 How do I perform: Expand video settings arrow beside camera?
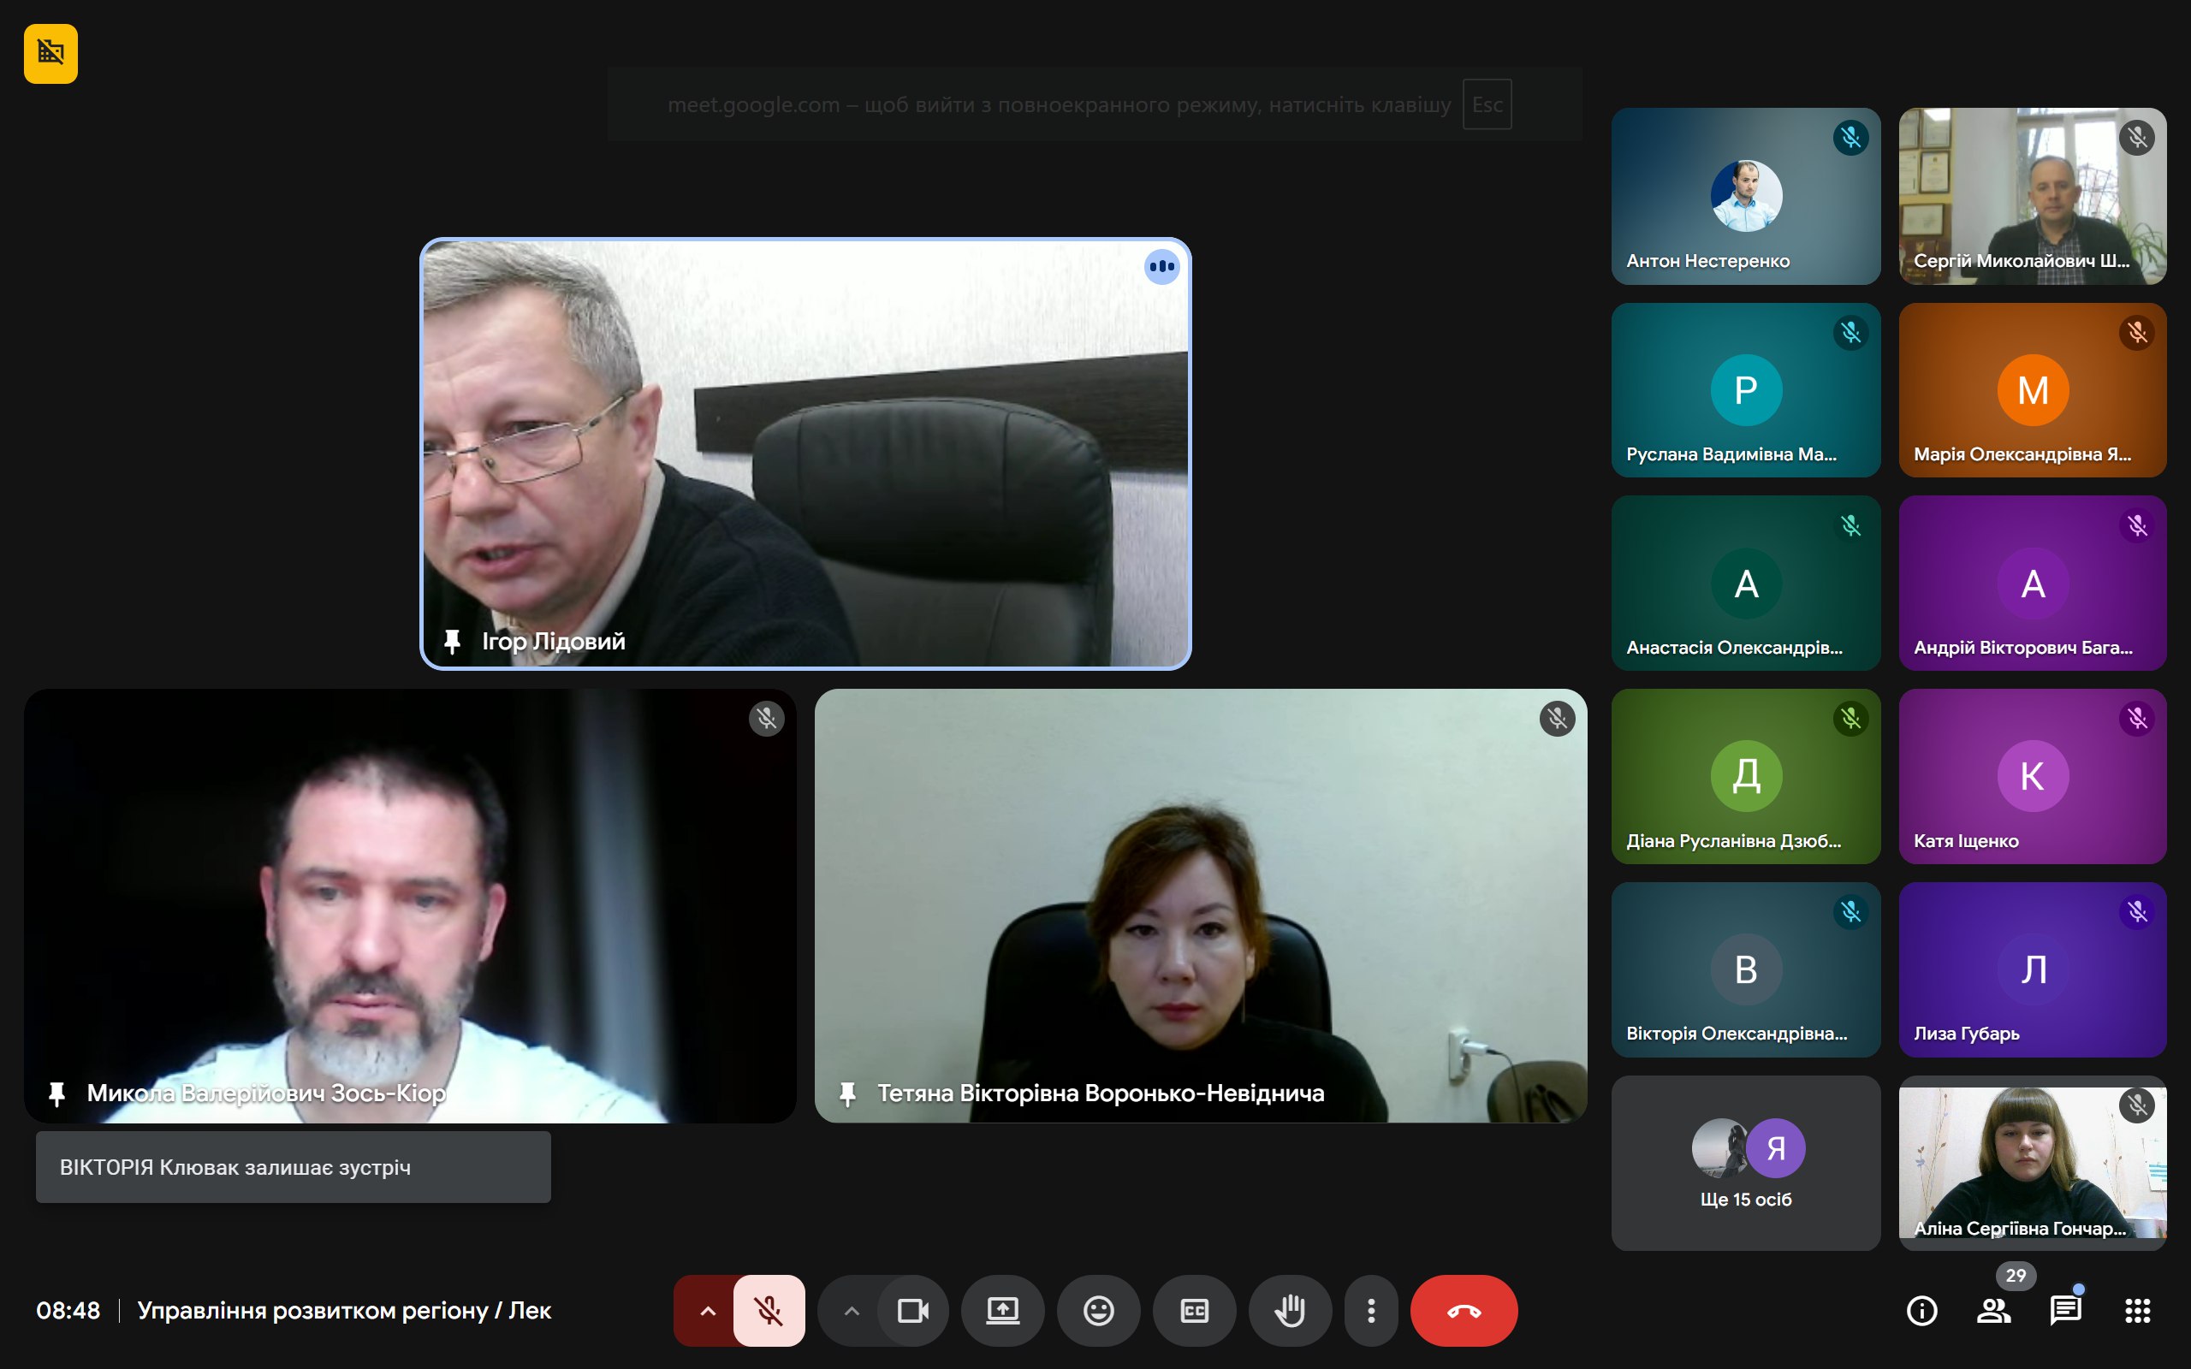coord(851,1310)
